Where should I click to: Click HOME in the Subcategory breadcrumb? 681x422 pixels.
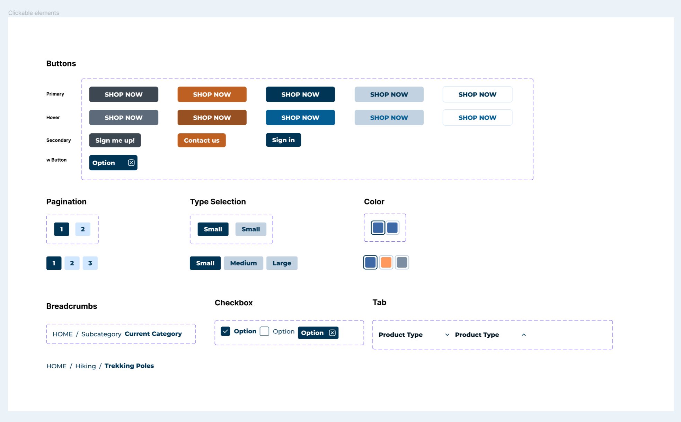click(63, 334)
